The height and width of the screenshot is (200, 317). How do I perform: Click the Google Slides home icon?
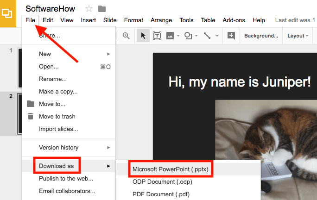pos(8,13)
